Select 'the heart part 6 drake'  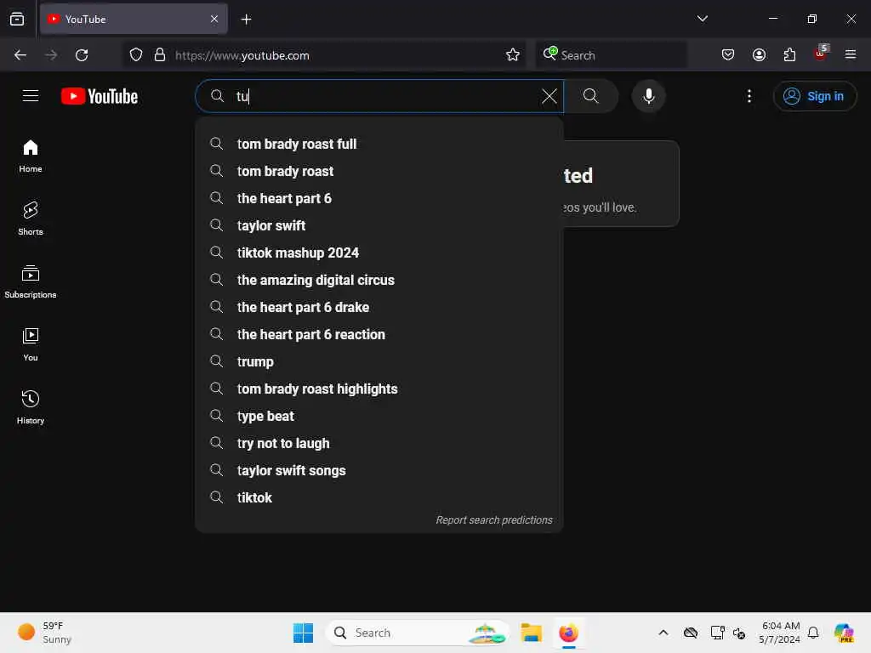[x=379, y=307]
